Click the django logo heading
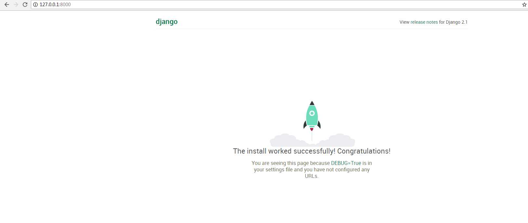 click(166, 22)
